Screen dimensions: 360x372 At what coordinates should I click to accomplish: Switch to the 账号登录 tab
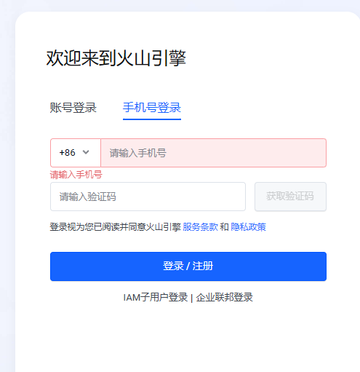point(73,108)
